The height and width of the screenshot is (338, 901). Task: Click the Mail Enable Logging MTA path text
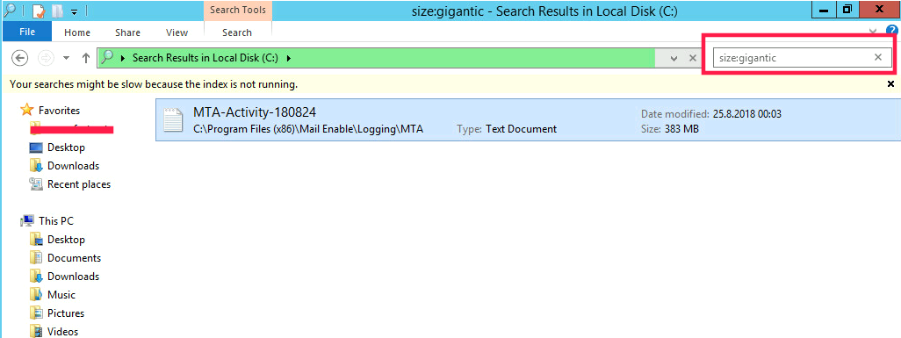(x=308, y=129)
